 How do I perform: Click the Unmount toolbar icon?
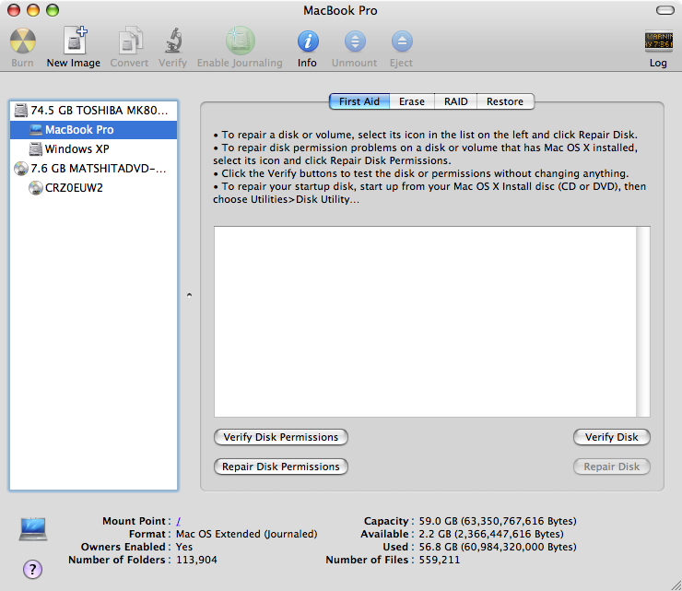pos(355,41)
